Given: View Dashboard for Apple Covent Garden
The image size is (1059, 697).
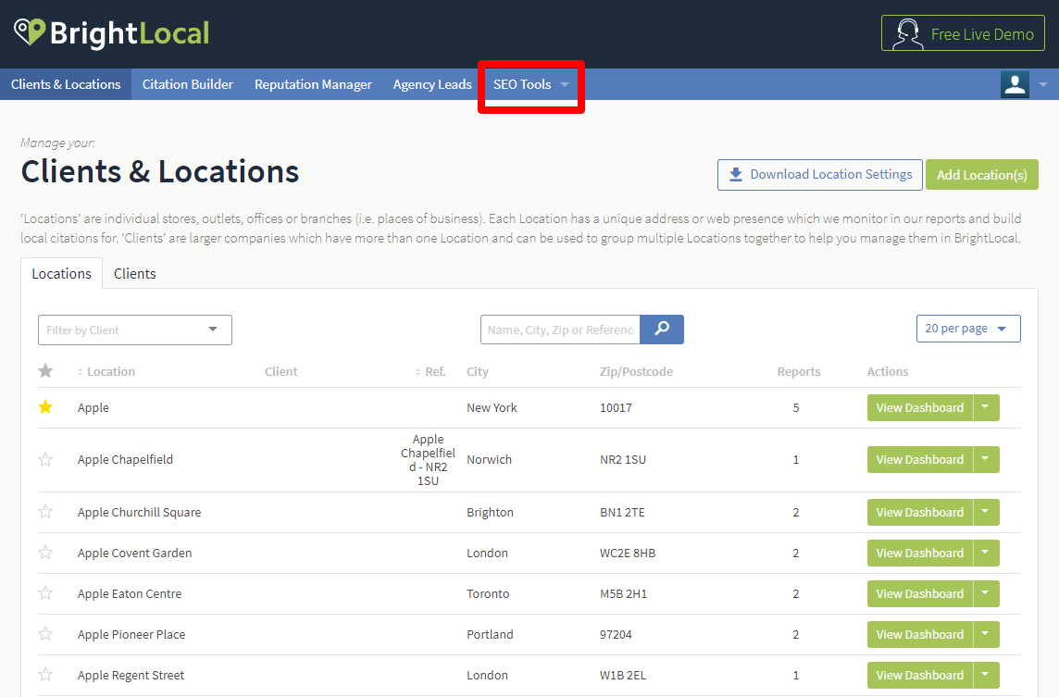Looking at the screenshot, I should click(x=920, y=553).
